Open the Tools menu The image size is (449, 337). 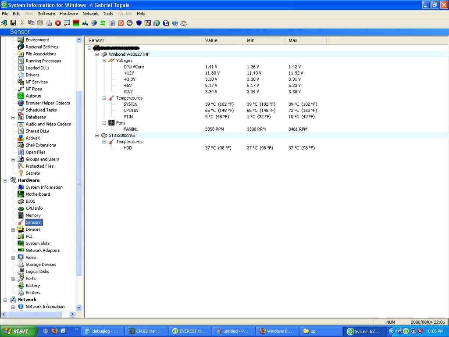pyautogui.click(x=108, y=14)
